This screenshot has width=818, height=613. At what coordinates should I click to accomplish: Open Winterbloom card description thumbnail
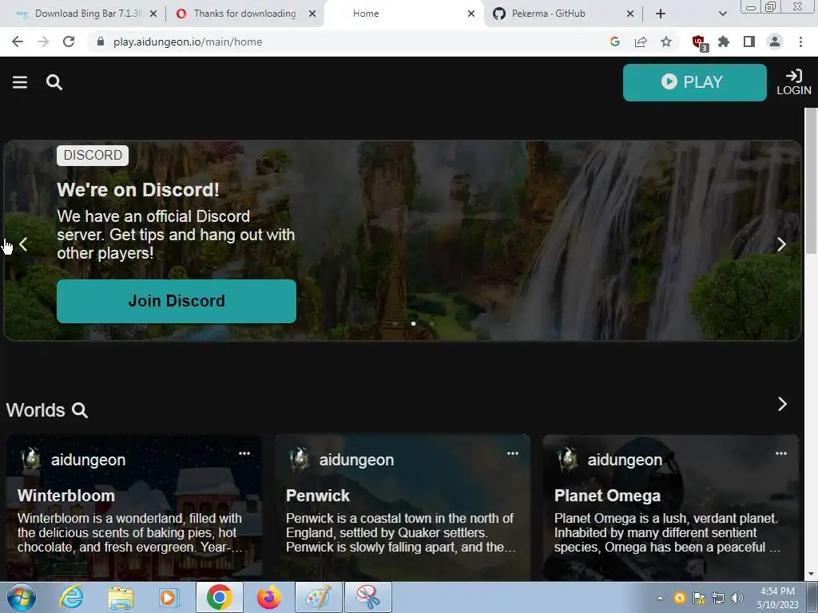point(130,532)
